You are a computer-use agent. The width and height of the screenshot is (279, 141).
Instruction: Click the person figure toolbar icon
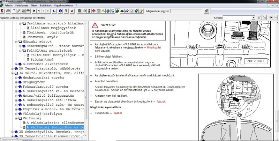click(89, 11)
